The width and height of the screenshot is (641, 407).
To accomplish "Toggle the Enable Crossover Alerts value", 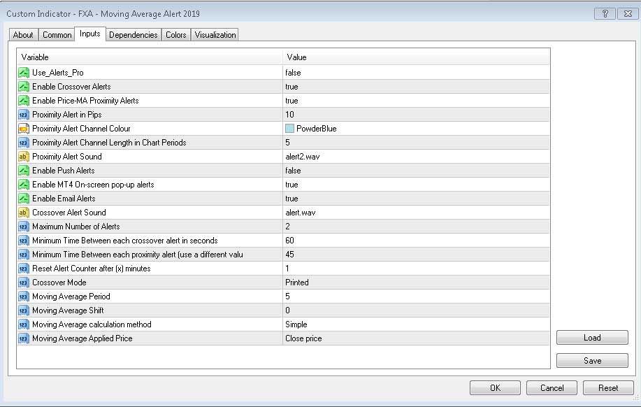I will (416, 87).
